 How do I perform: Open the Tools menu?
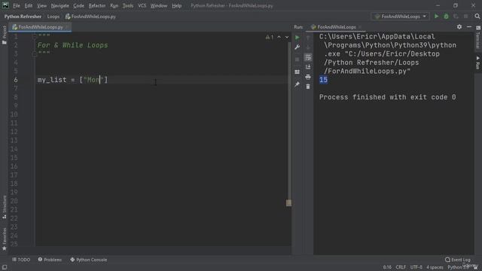[x=128, y=5]
